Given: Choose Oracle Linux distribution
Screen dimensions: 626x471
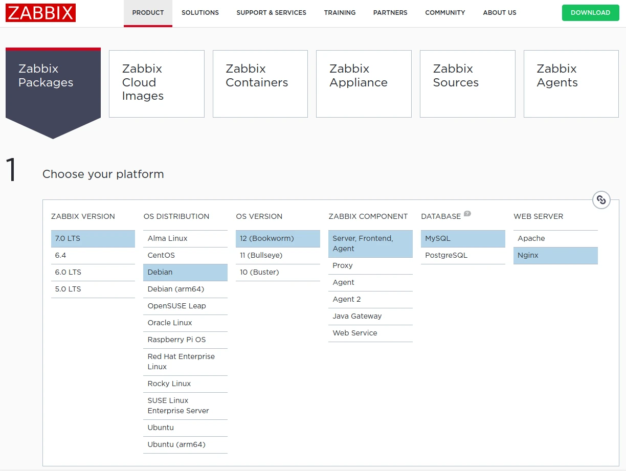Looking at the screenshot, I should [186, 323].
